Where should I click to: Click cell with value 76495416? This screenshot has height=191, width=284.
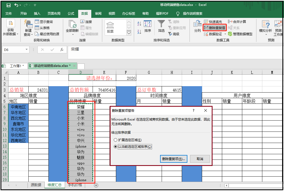pyautogui.click(x=104, y=90)
